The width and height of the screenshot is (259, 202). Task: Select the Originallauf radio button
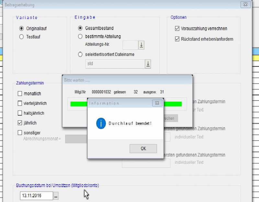[x=22, y=28]
